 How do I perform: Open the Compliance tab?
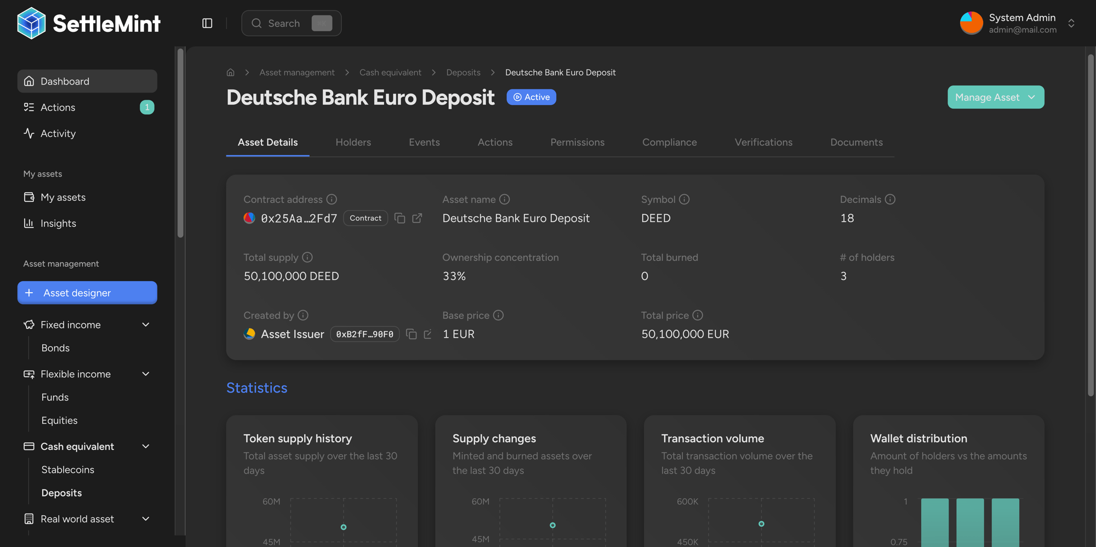pyautogui.click(x=669, y=142)
